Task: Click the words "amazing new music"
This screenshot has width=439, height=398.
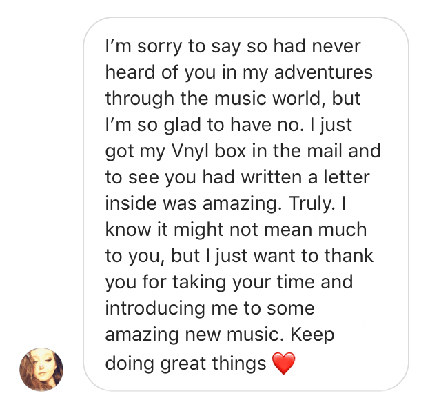Action: [194, 335]
